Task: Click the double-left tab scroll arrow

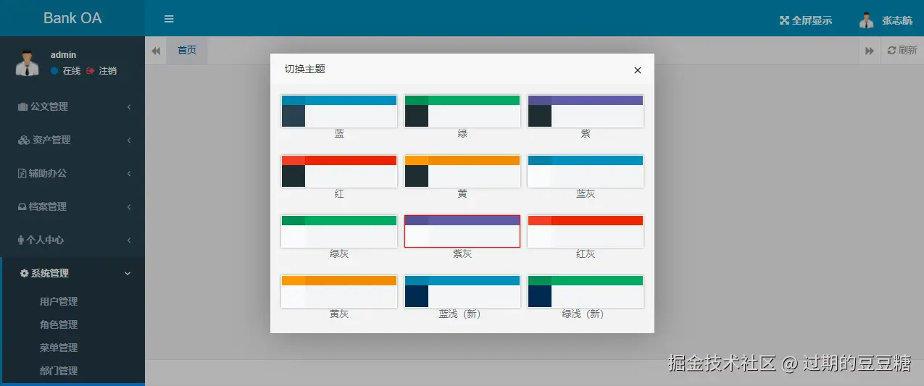Action: tap(156, 51)
